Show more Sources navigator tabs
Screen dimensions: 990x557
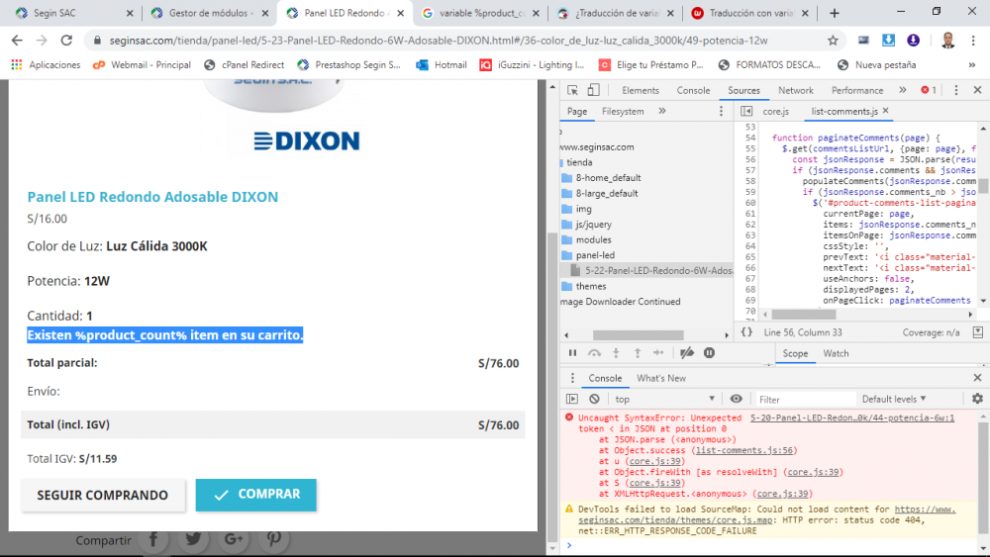click(661, 111)
